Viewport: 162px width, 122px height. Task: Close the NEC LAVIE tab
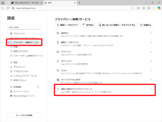(41, 3)
